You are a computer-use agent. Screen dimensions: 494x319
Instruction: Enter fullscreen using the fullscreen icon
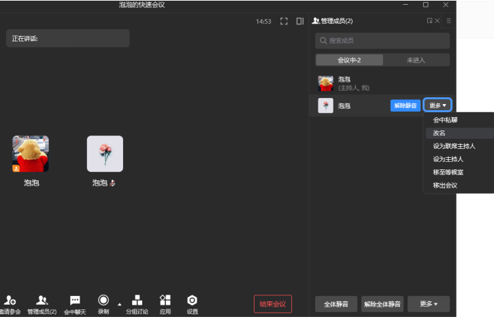pyautogui.click(x=284, y=21)
